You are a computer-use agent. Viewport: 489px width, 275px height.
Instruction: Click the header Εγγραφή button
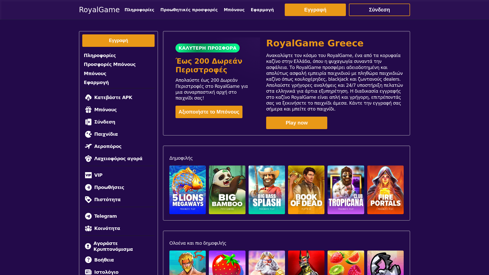pos(315,10)
